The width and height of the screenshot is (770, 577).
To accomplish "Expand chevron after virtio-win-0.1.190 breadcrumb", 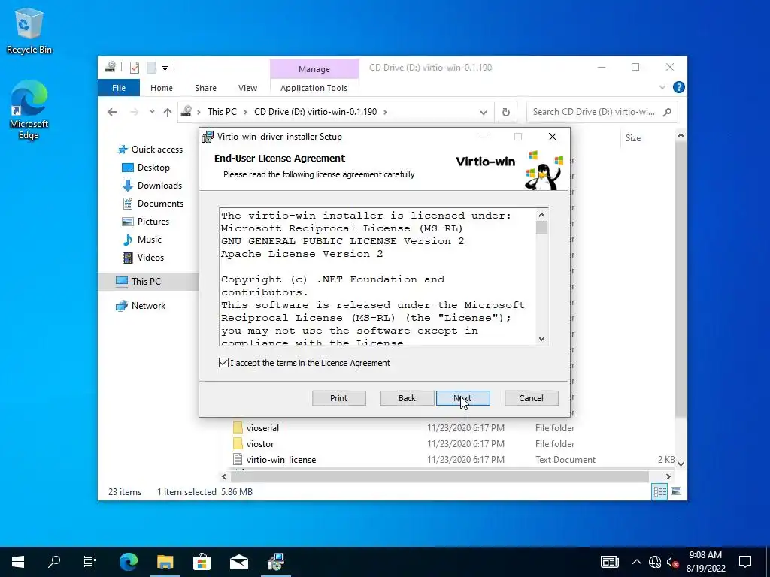I will (385, 112).
